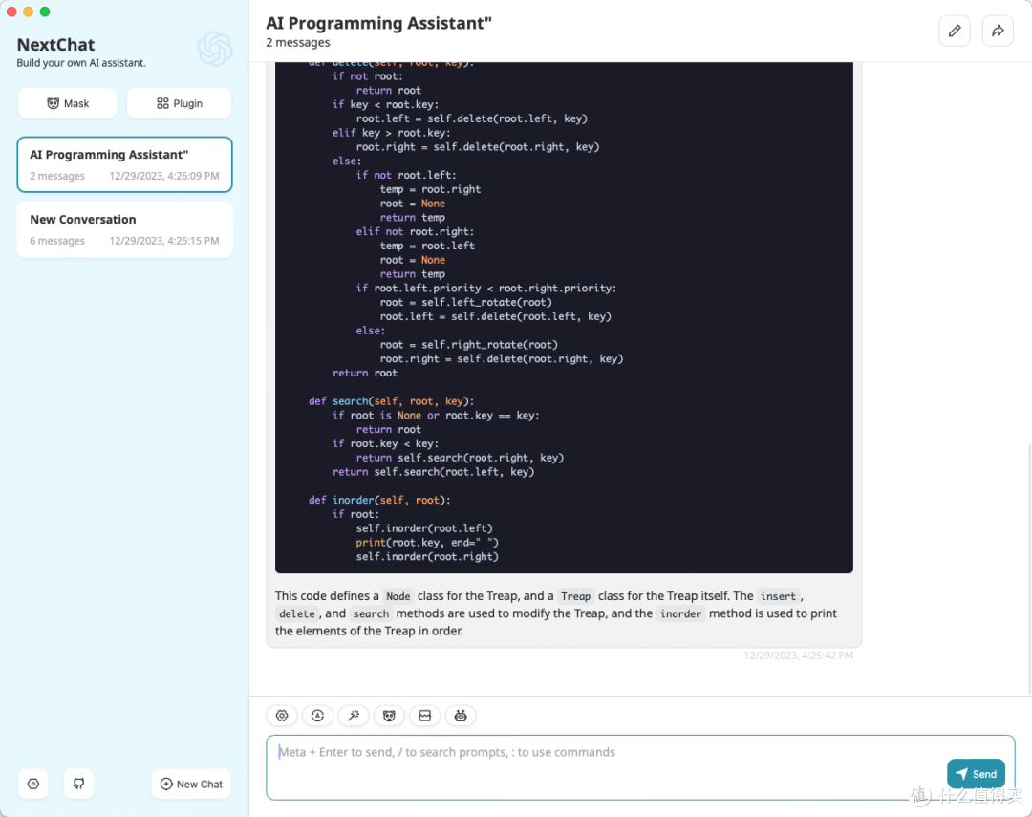Viewport: 1032px width, 817px height.
Task: Focus the message input text area
Action: (640, 767)
